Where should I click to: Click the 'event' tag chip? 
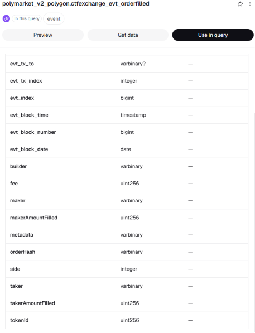click(x=54, y=19)
